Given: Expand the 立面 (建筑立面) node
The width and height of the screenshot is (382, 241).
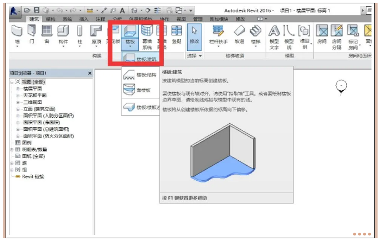Looking at the screenshot, I should point(18,109).
